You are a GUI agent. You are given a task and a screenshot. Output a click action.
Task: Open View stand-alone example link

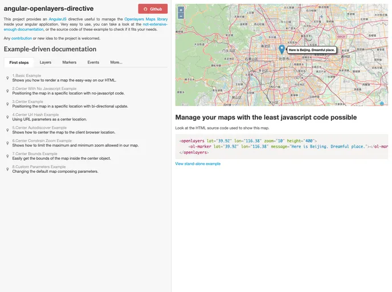198,164
